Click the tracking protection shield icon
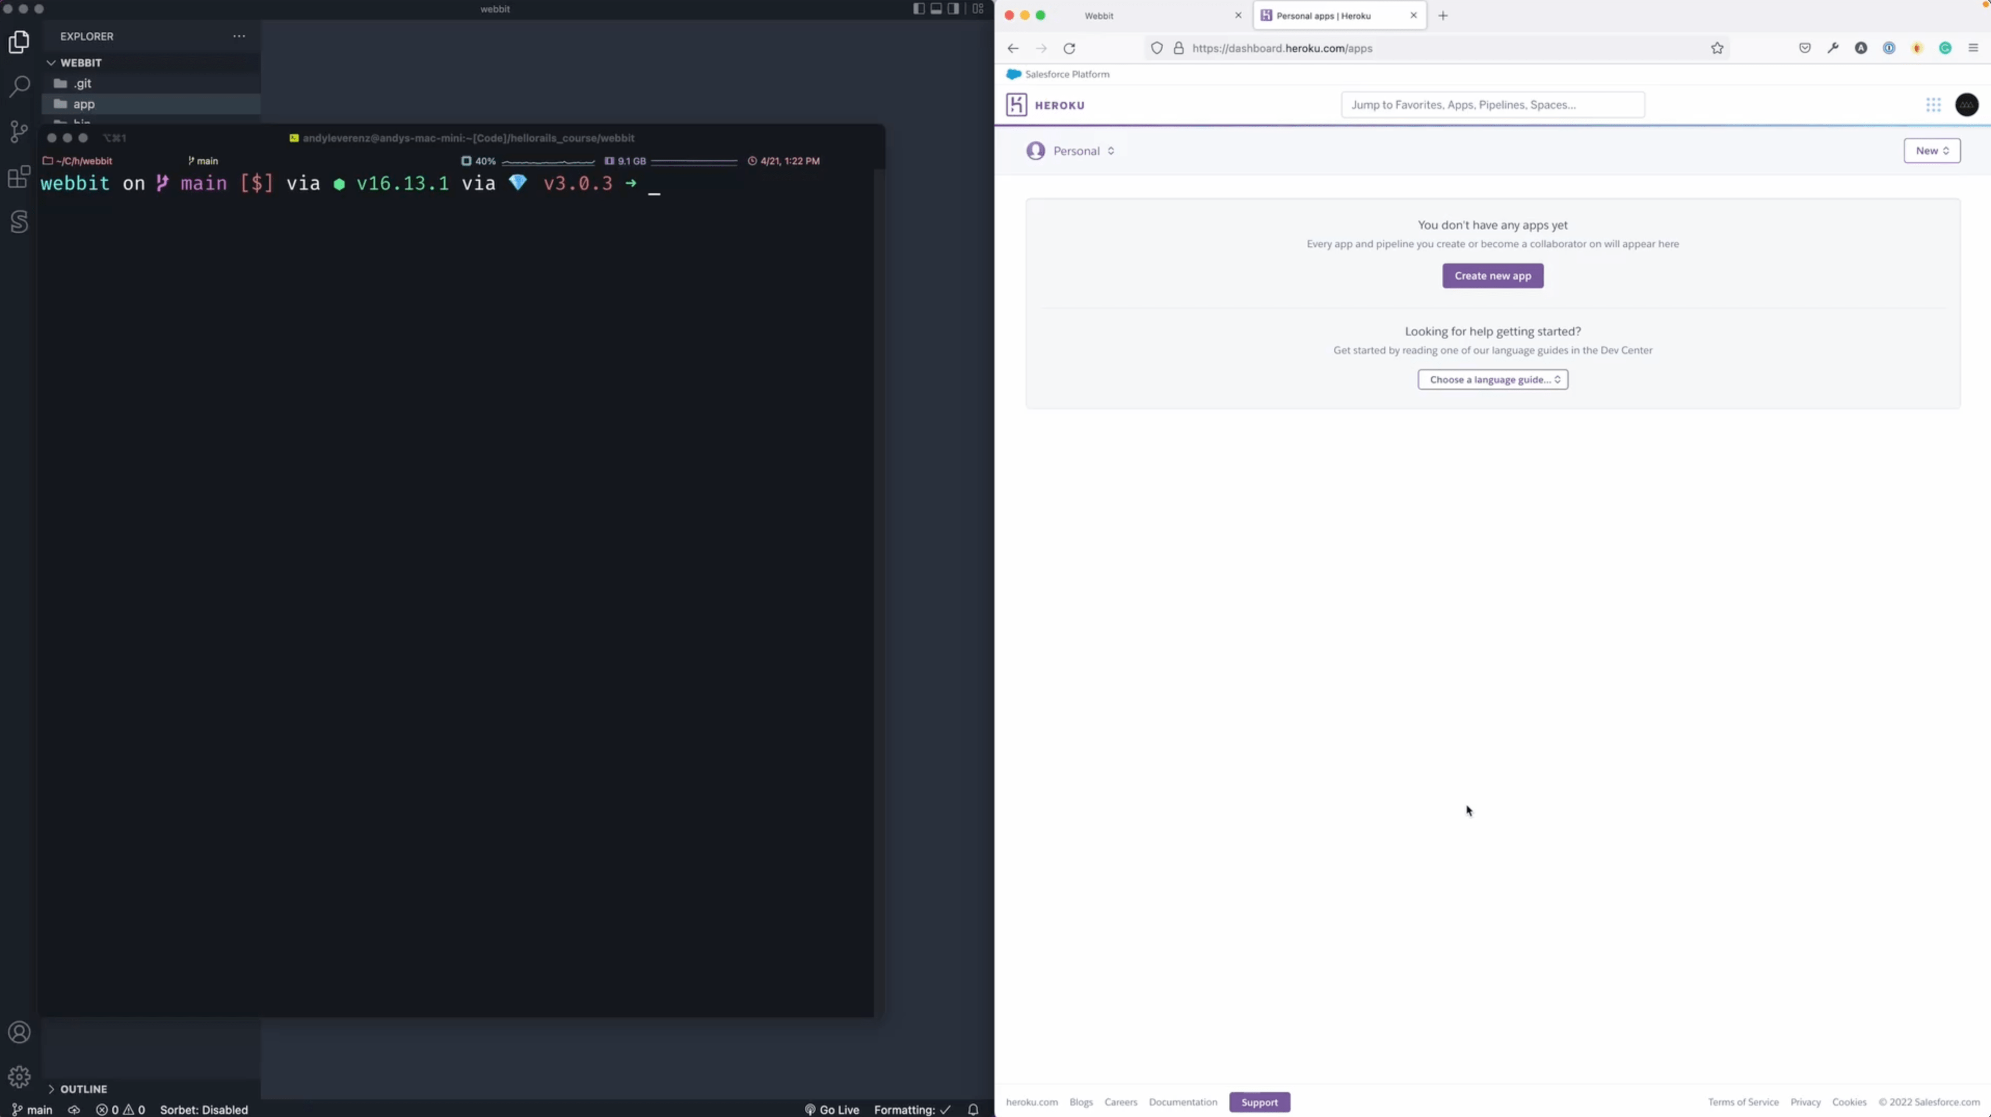The height and width of the screenshot is (1117, 1991). coord(1157,48)
